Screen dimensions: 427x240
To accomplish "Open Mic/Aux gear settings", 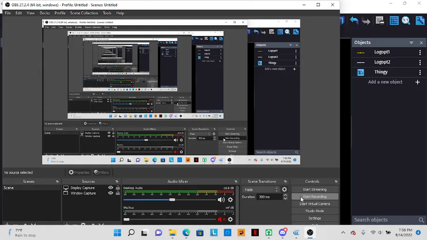I will (x=231, y=219).
